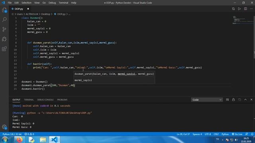Open the Edit menu

pyautogui.click(x=16, y=3)
